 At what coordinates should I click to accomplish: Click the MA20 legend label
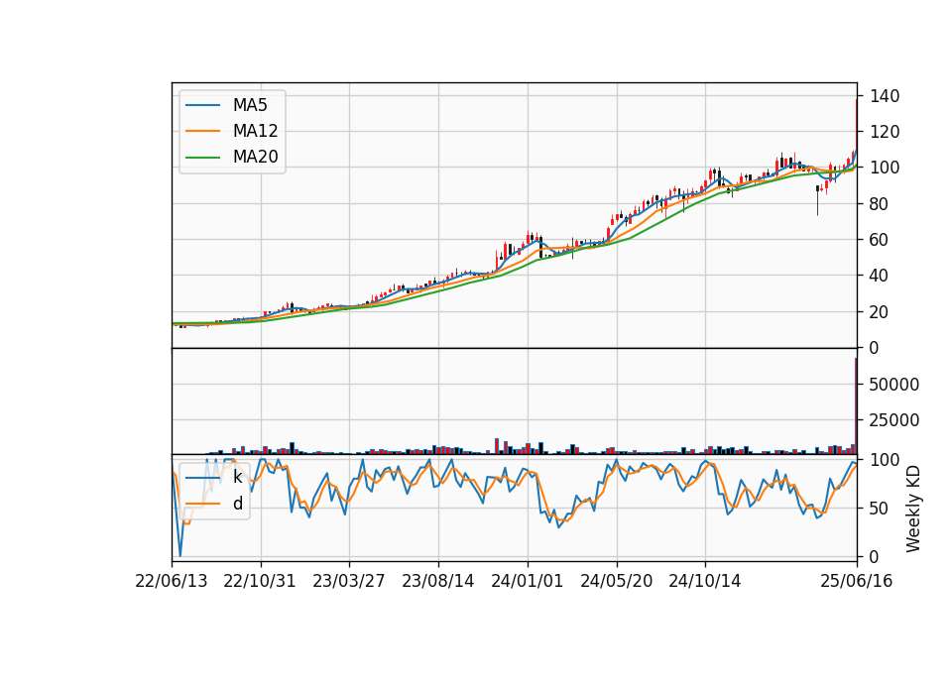255,158
